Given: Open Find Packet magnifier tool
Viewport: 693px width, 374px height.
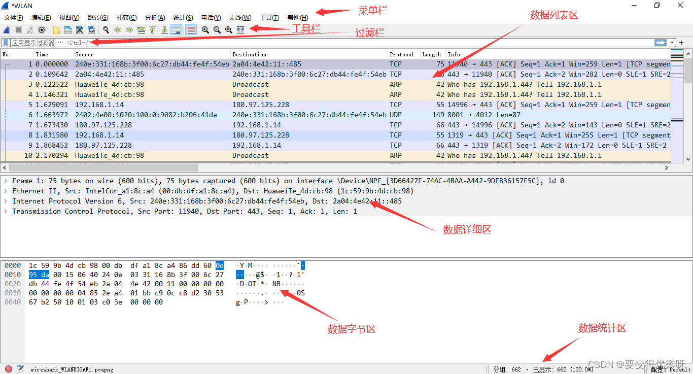Looking at the screenshot, I should [x=106, y=30].
